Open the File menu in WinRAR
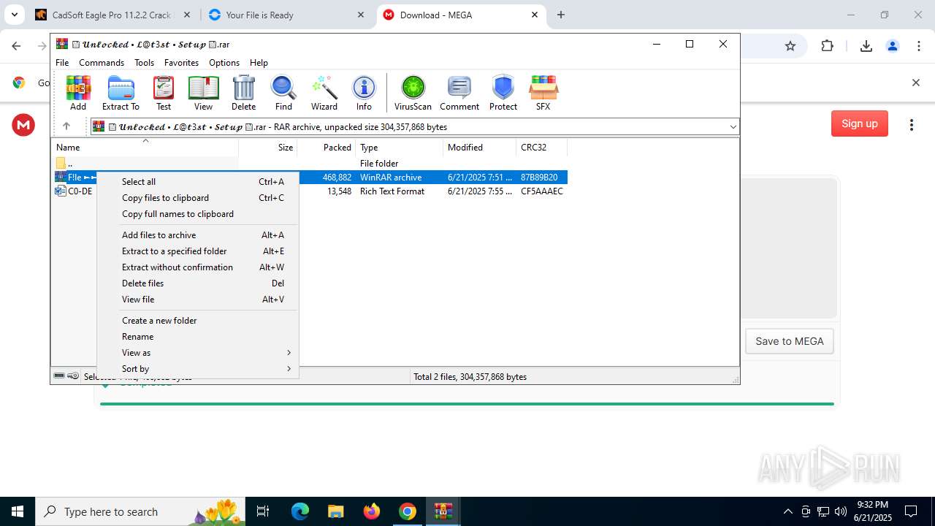 click(x=62, y=63)
